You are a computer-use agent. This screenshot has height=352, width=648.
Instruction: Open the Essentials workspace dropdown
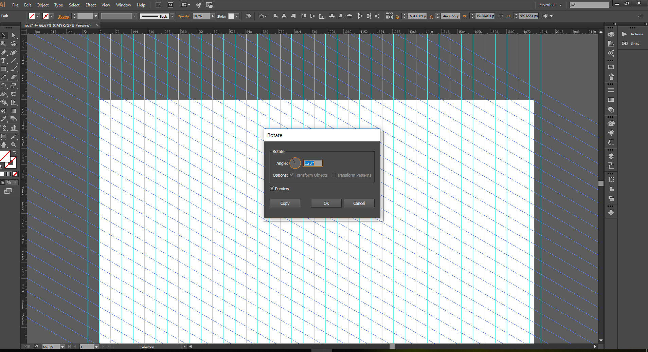pyautogui.click(x=550, y=5)
